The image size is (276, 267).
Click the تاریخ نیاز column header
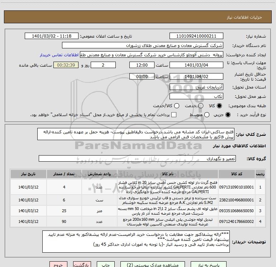(28, 174)
